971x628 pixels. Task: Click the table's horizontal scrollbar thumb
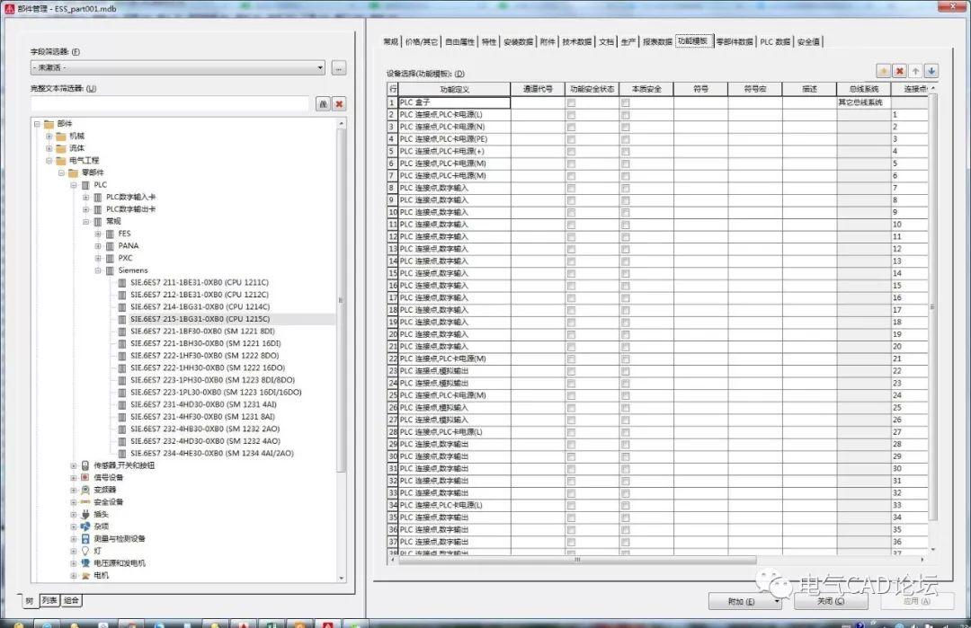pyautogui.click(x=577, y=560)
